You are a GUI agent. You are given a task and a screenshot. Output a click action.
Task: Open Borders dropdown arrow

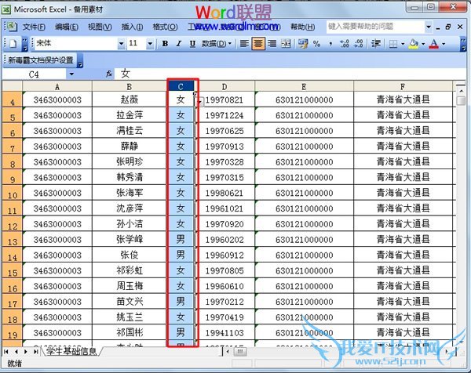(403, 44)
